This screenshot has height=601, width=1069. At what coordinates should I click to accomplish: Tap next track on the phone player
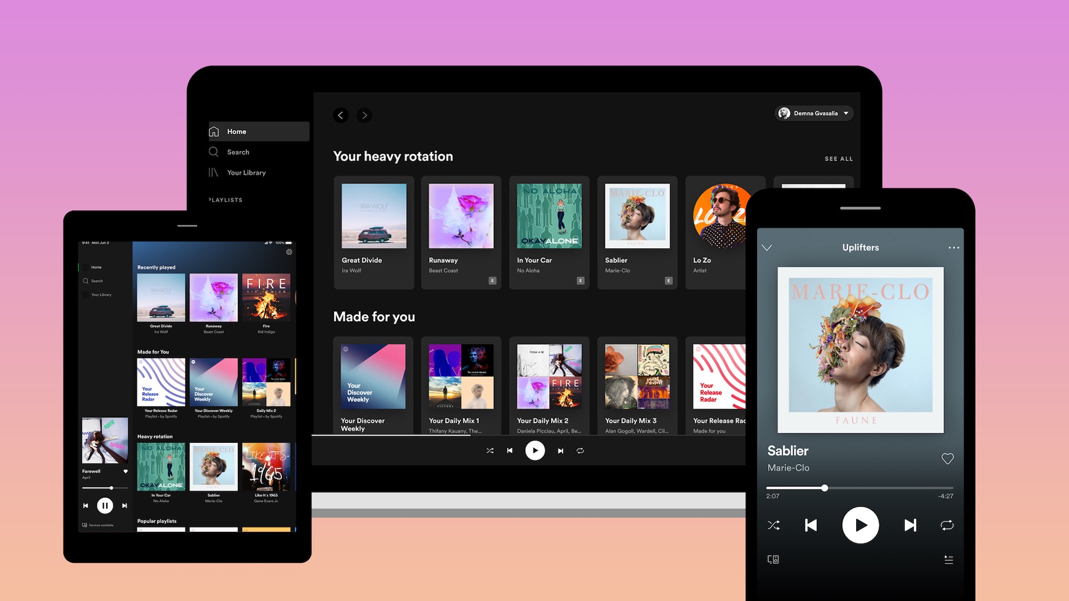[x=910, y=525]
